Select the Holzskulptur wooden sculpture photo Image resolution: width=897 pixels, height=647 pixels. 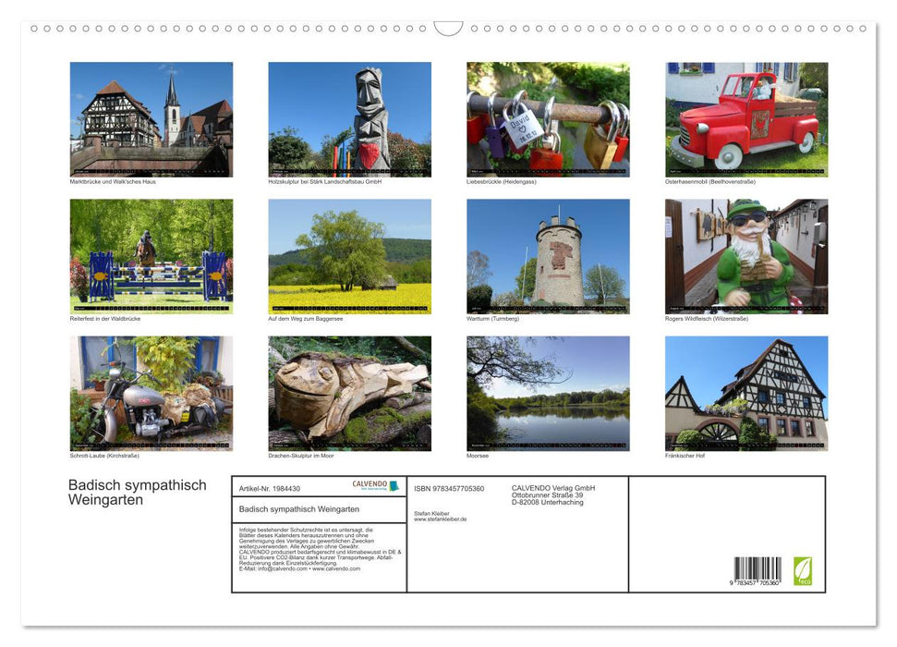[x=349, y=118]
